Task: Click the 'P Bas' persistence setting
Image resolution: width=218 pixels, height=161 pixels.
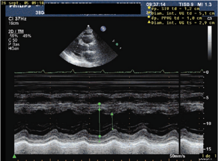Action: (14, 44)
